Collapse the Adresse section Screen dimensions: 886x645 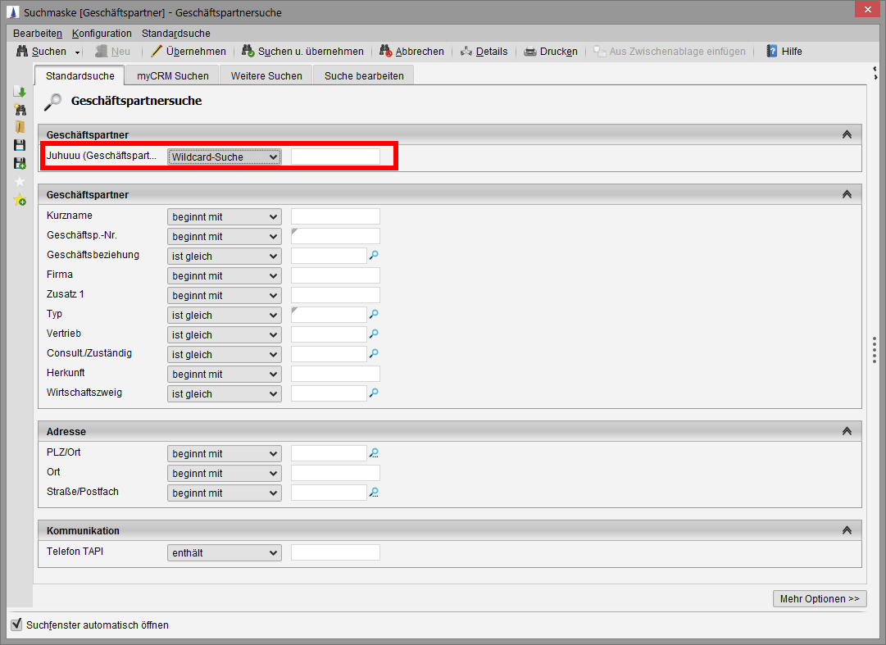coord(847,431)
